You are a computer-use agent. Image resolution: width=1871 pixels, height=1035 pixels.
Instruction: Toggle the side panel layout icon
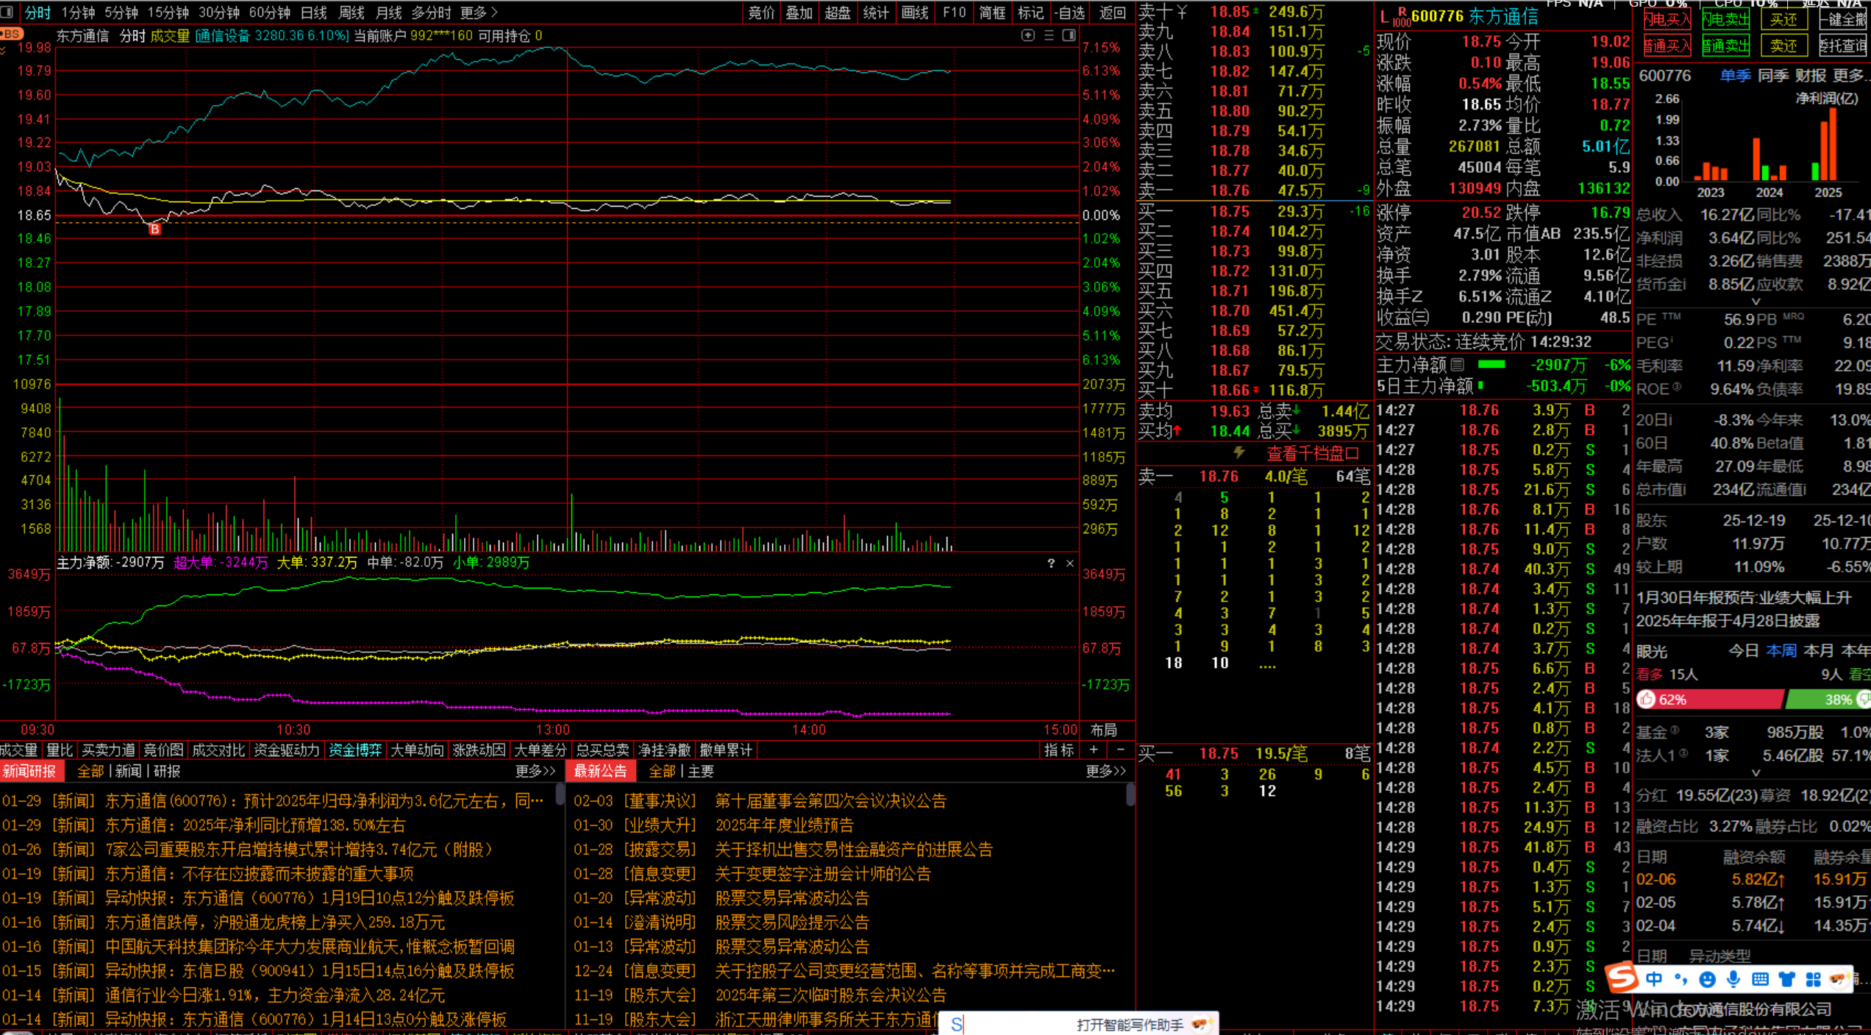[x=1069, y=35]
